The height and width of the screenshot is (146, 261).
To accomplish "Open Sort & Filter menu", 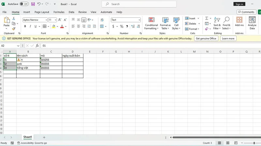I will coord(217,23).
